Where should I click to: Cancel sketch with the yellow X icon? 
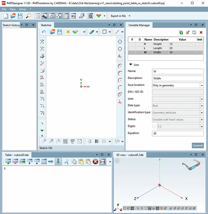coord(68,32)
